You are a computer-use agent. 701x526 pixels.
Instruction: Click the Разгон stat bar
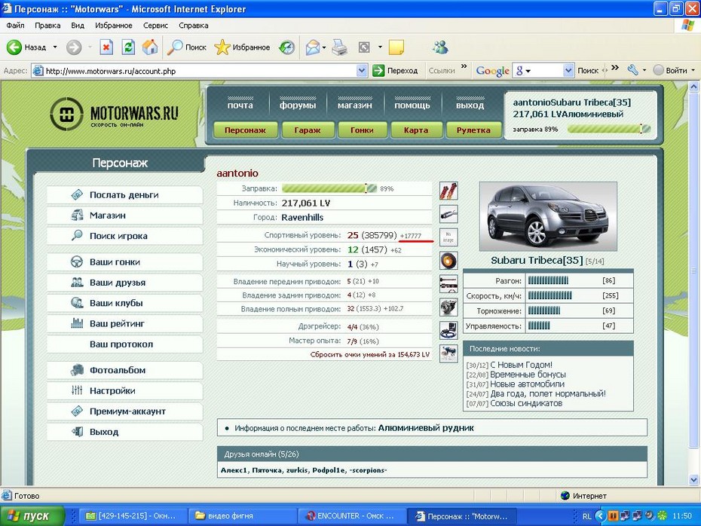click(548, 280)
